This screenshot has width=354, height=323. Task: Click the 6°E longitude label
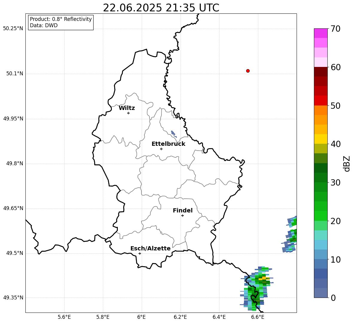tap(141, 317)
